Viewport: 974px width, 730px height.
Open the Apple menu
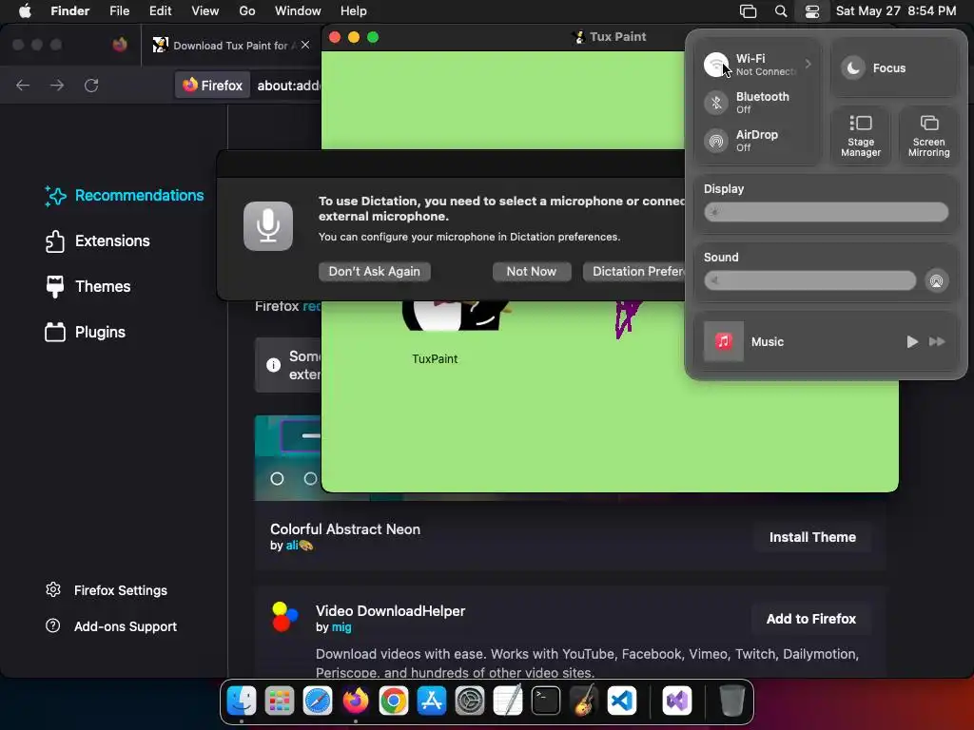coord(25,11)
